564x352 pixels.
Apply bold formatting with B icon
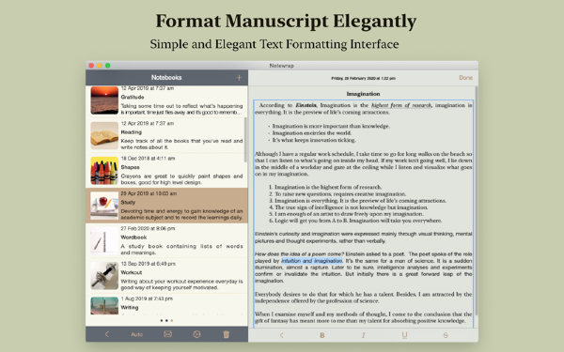click(322, 335)
